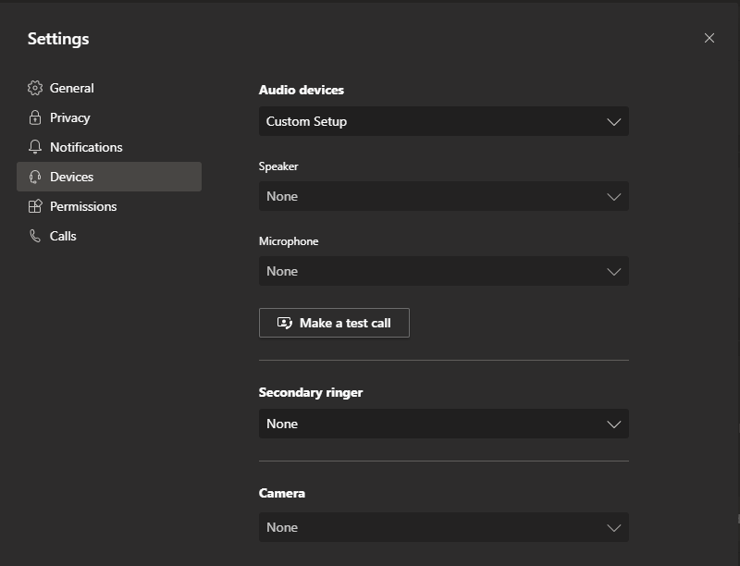Viewport: 740px width, 566px height.
Task: Expand the Speaker dropdown
Action: tap(443, 196)
